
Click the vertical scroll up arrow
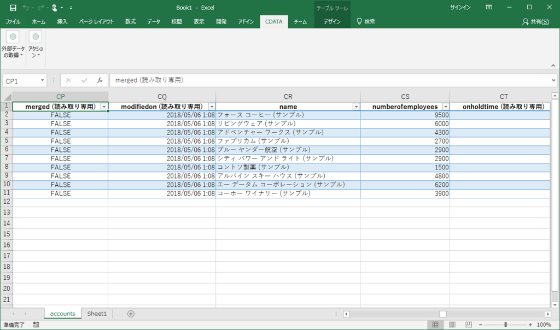(555, 96)
